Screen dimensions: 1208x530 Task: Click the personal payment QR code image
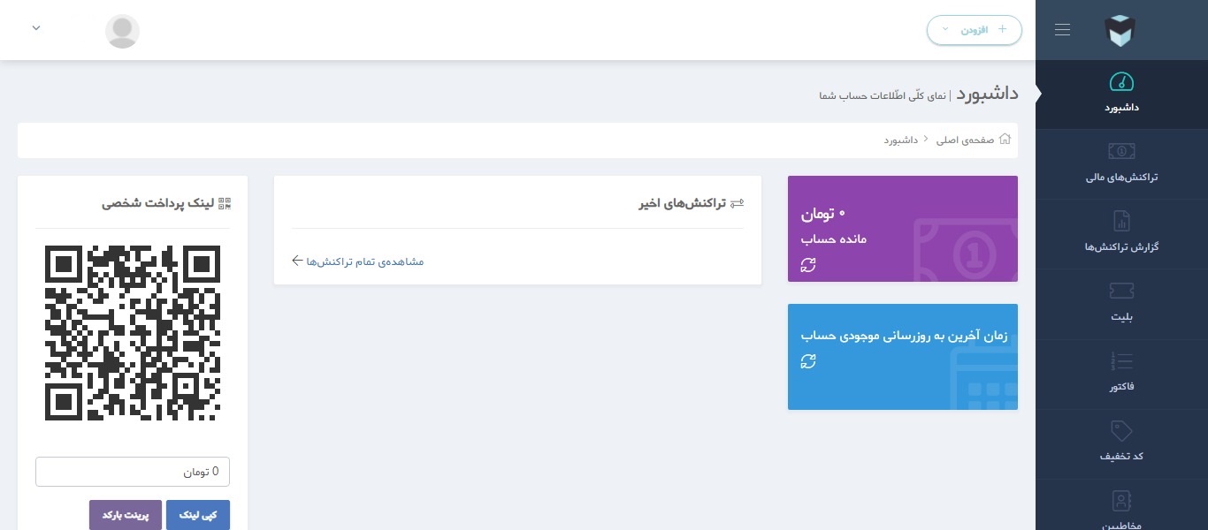point(133,333)
